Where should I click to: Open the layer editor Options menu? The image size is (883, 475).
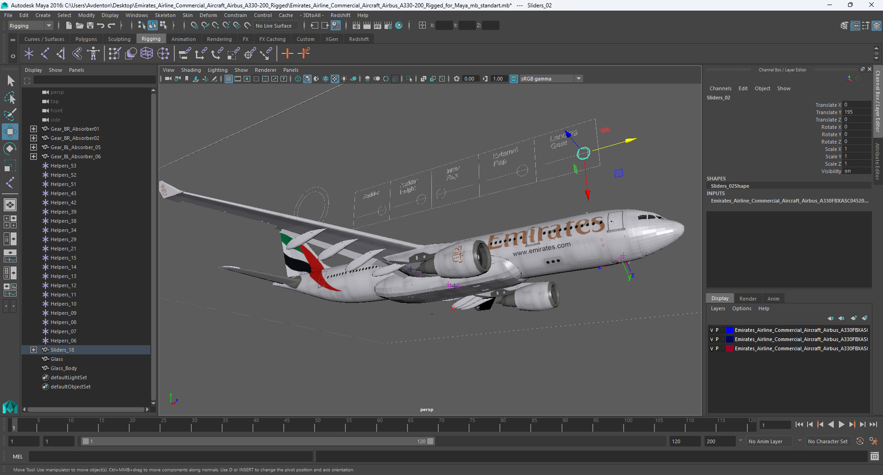741,308
